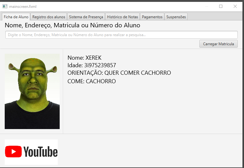
Task: Select the 'Idade: 3i975239857' line
Action: [92, 65]
